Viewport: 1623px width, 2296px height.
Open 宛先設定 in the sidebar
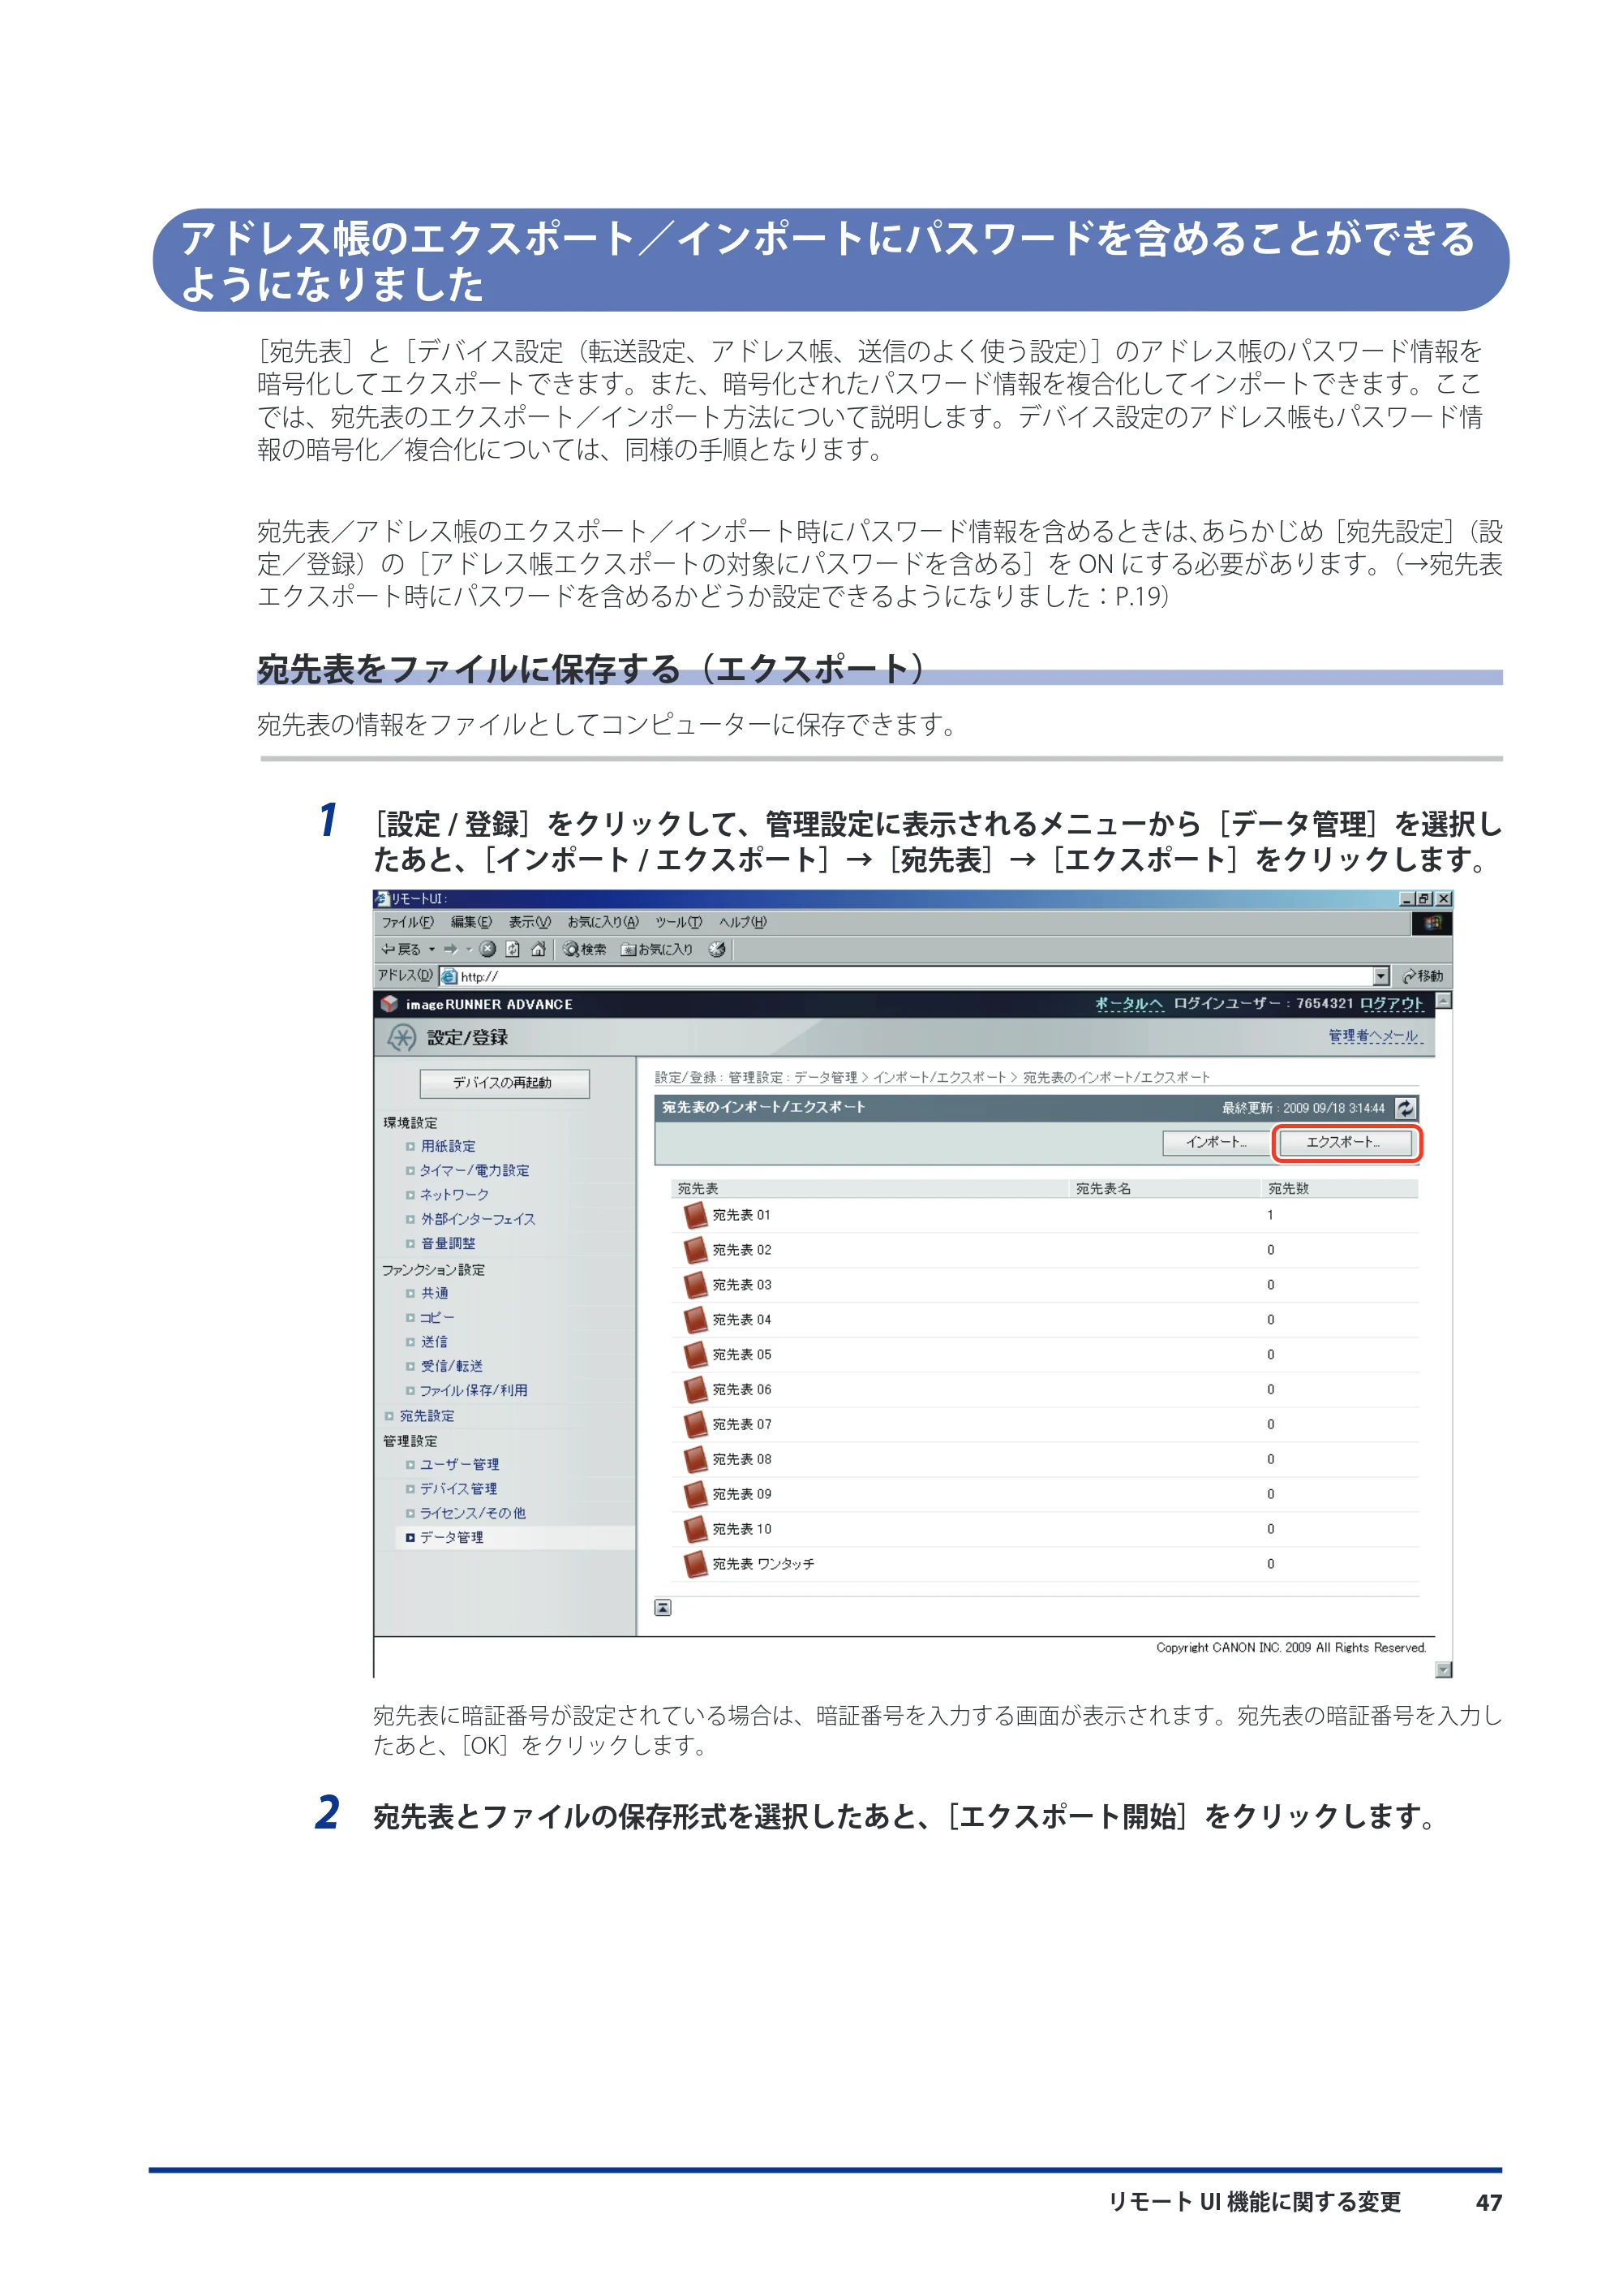427,1416
